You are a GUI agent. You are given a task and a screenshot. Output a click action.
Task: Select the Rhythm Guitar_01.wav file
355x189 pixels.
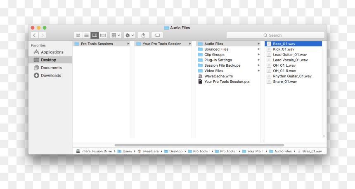point(293,76)
